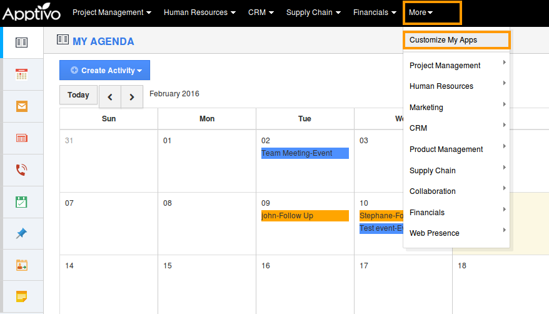The width and height of the screenshot is (549, 314).
Task: Open the Create Activity dropdown button
Action: [x=105, y=71]
